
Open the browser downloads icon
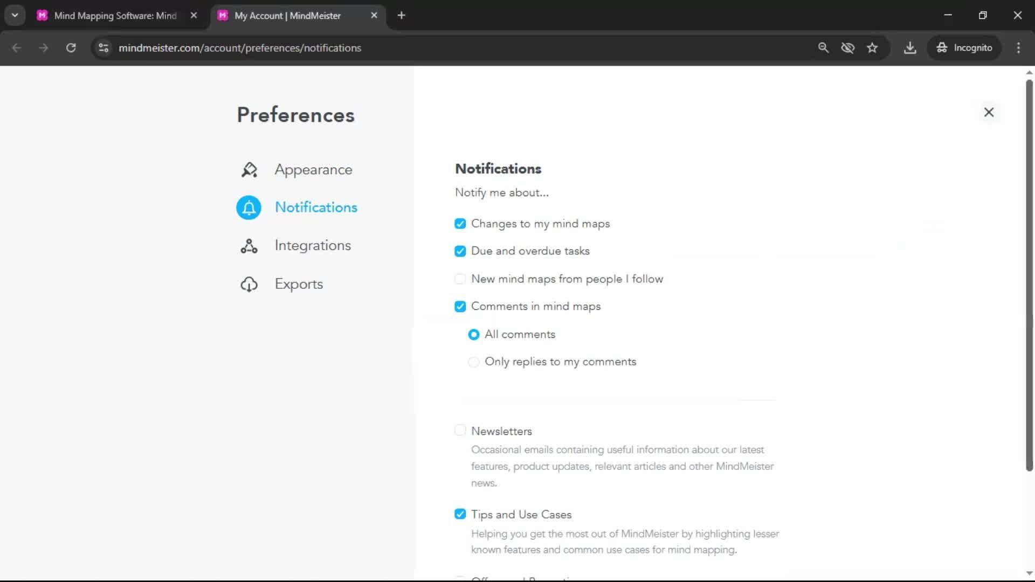pos(910,48)
